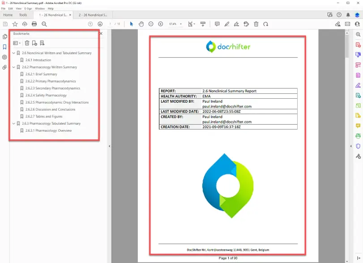Image resolution: width=363 pixels, height=263 pixels.
Task: Expand the right tools pane arrow
Action: click(x=351, y=146)
